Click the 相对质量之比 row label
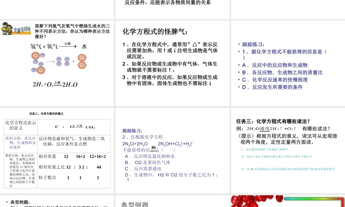This screenshot has width=345, height=207. (x=52, y=167)
